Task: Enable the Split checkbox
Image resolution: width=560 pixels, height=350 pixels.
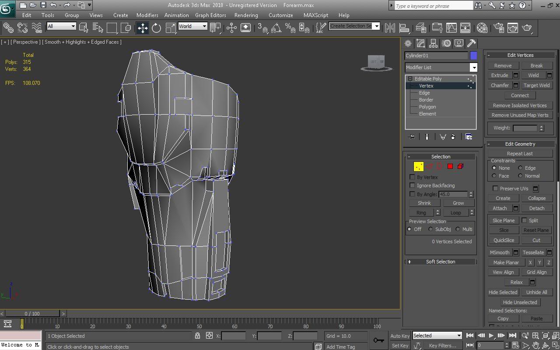Action: tap(524, 220)
